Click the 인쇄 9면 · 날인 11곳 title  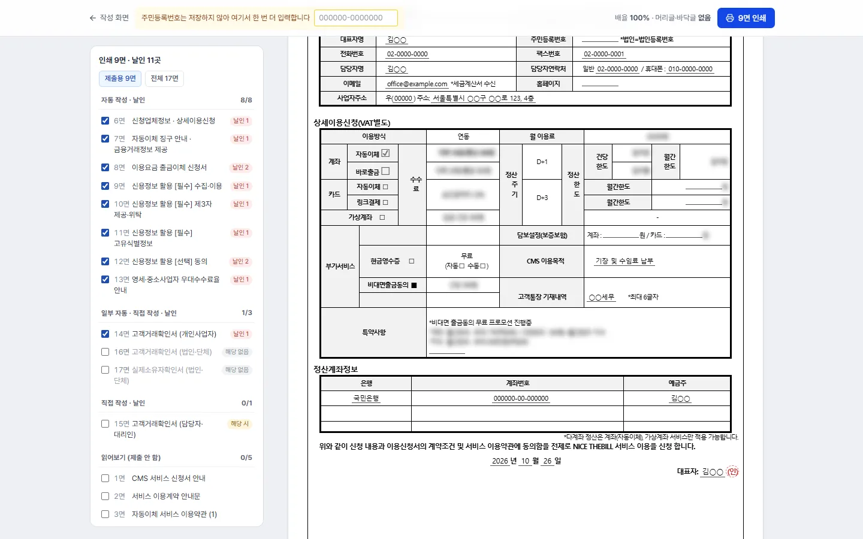point(130,60)
